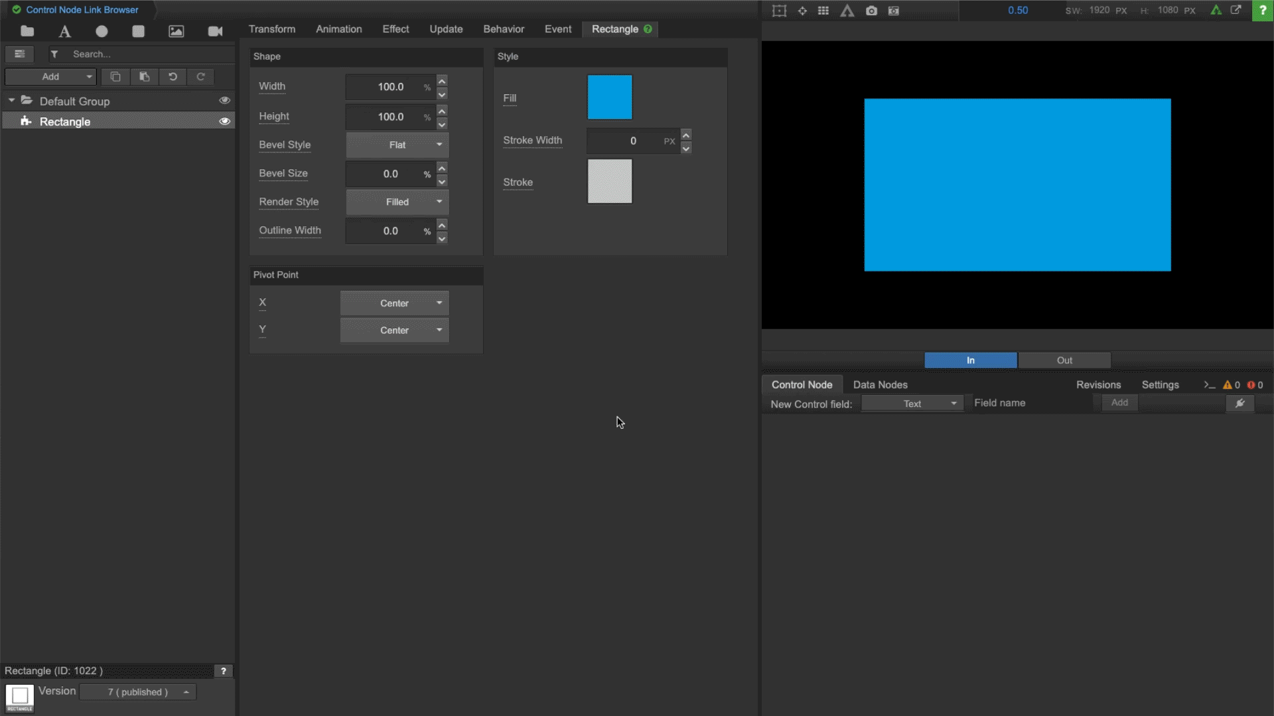Image resolution: width=1274 pixels, height=716 pixels.
Task: Switch to the Event tab
Action: click(558, 29)
